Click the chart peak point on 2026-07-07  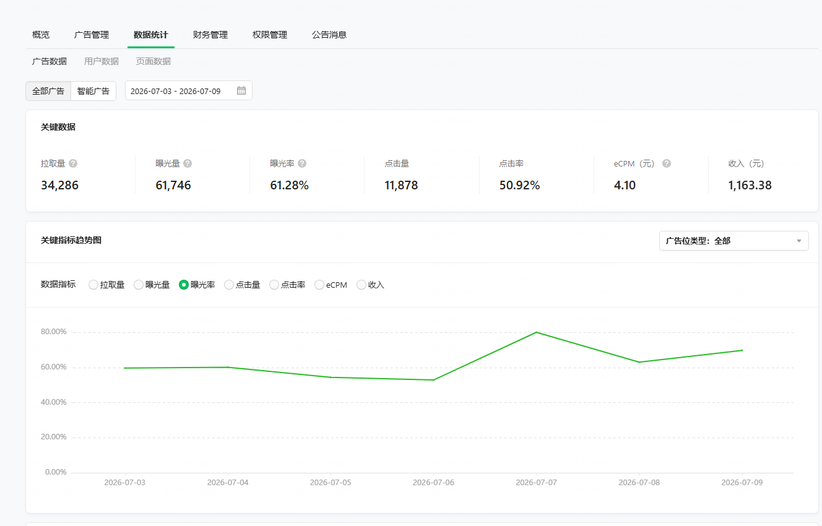tap(536, 332)
